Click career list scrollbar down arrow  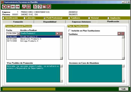[61, 58]
